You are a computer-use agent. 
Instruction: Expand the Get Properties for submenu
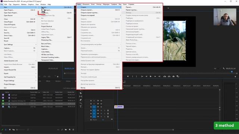point(19,77)
